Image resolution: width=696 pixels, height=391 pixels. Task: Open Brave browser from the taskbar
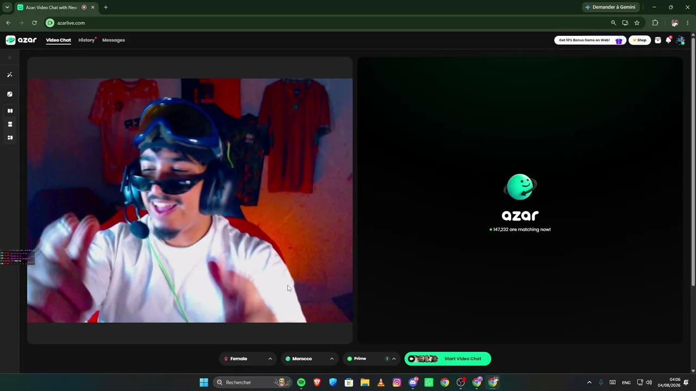[x=317, y=382]
